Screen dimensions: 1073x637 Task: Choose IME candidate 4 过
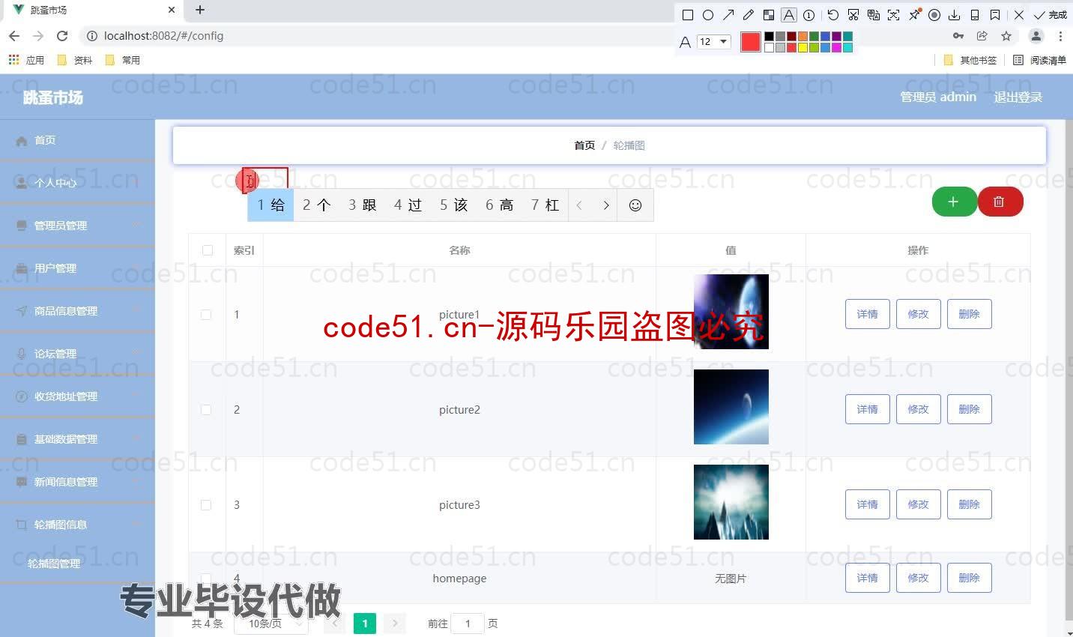tap(408, 205)
